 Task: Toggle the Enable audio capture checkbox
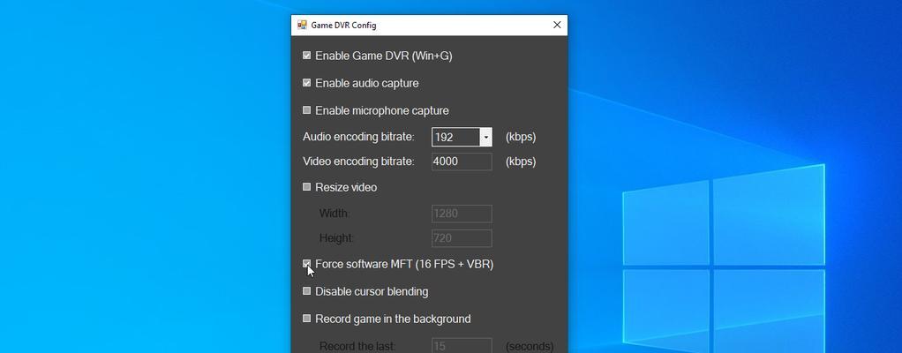(306, 83)
